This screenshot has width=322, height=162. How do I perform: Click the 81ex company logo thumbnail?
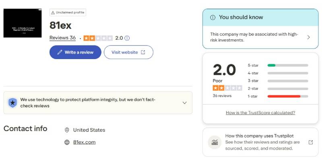click(23, 23)
